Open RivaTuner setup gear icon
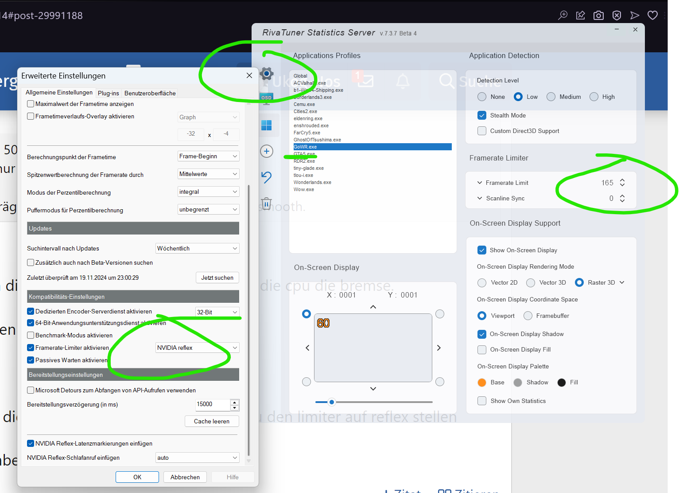 click(x=267, y=74)
